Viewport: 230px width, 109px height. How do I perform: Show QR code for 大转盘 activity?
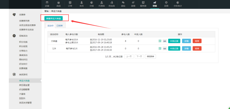(x=160, y=41)
